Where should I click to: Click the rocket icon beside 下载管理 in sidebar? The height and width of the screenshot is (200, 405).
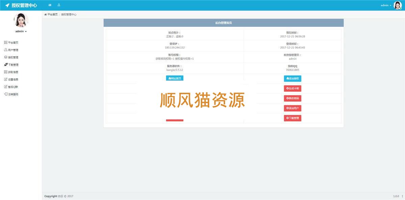(x=5, y=64)
